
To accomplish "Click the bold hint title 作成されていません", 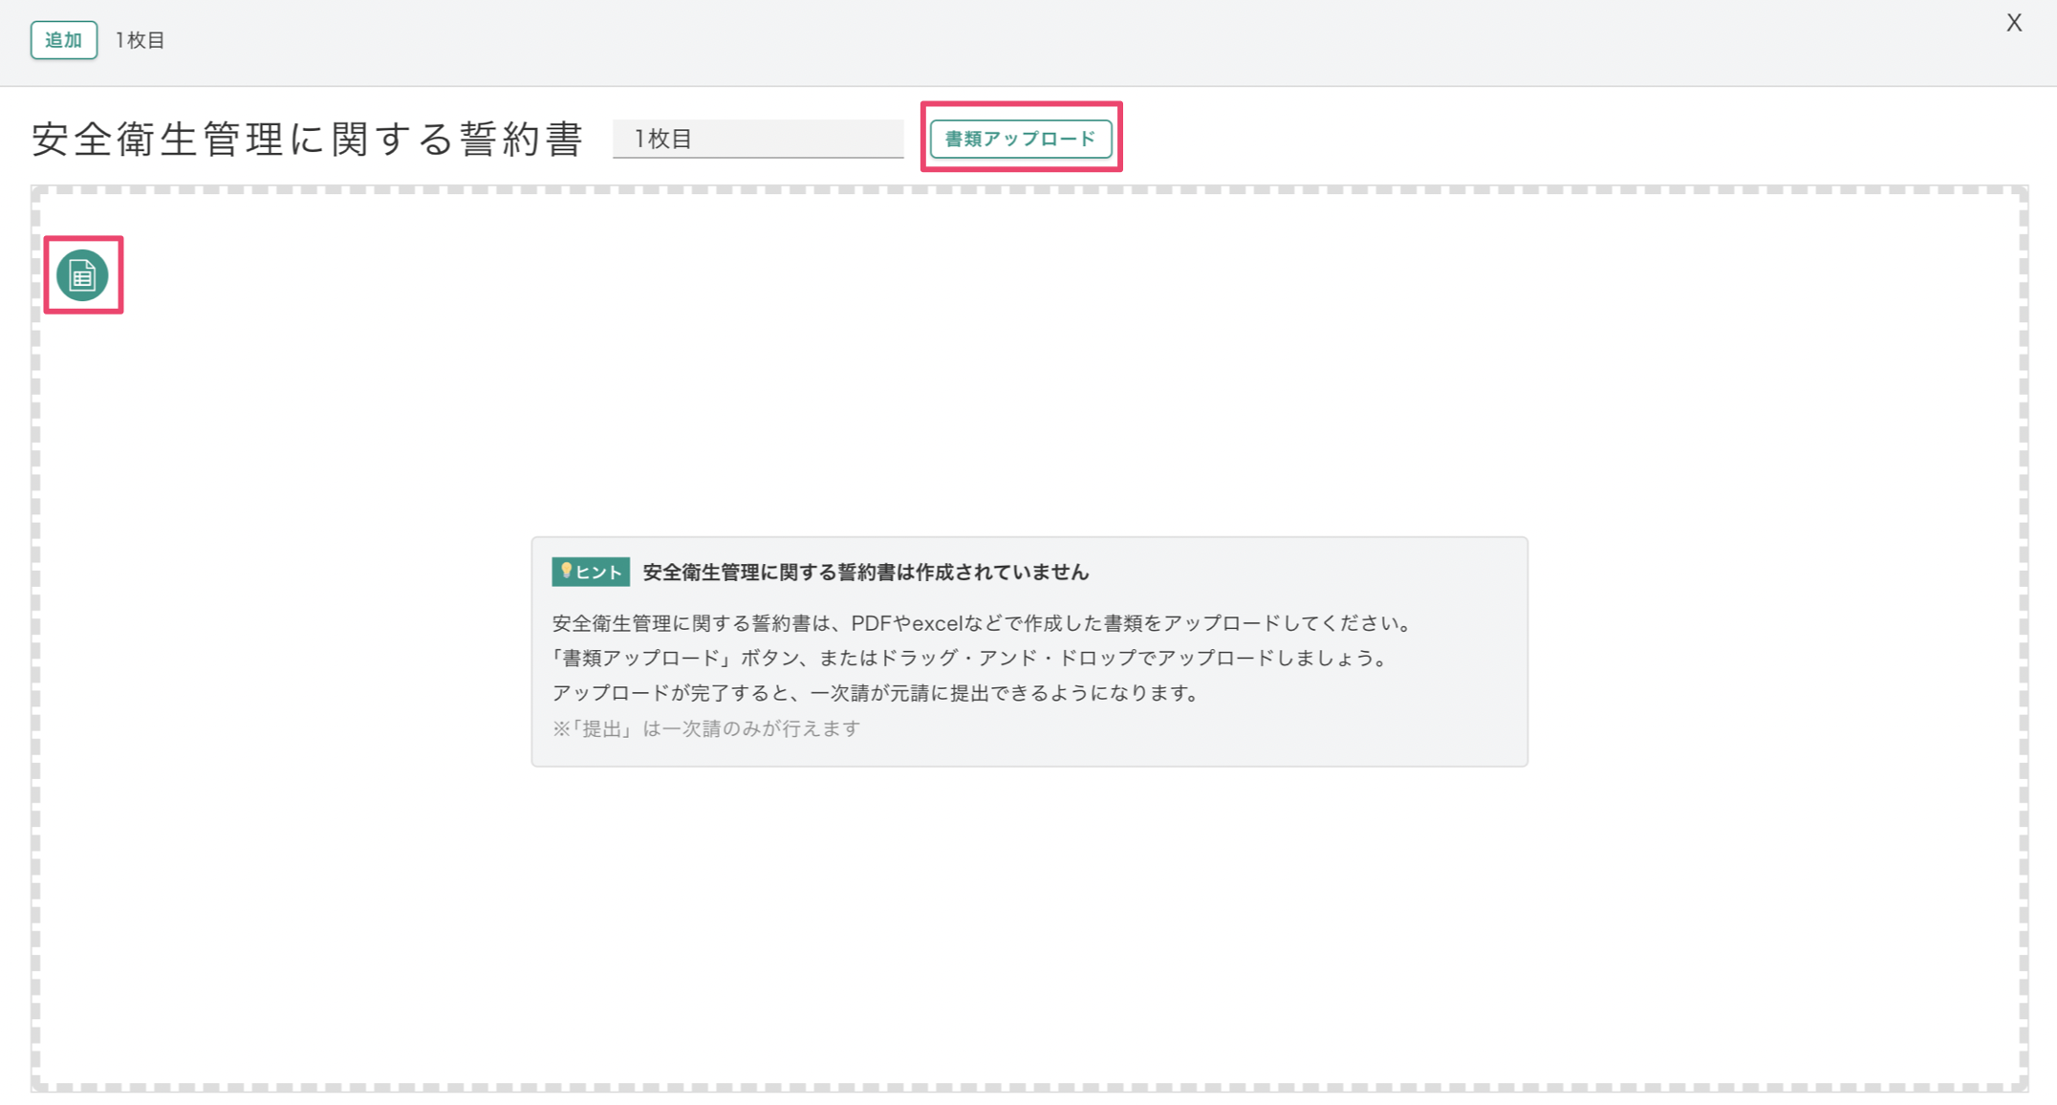I will [x=865, y=572].
